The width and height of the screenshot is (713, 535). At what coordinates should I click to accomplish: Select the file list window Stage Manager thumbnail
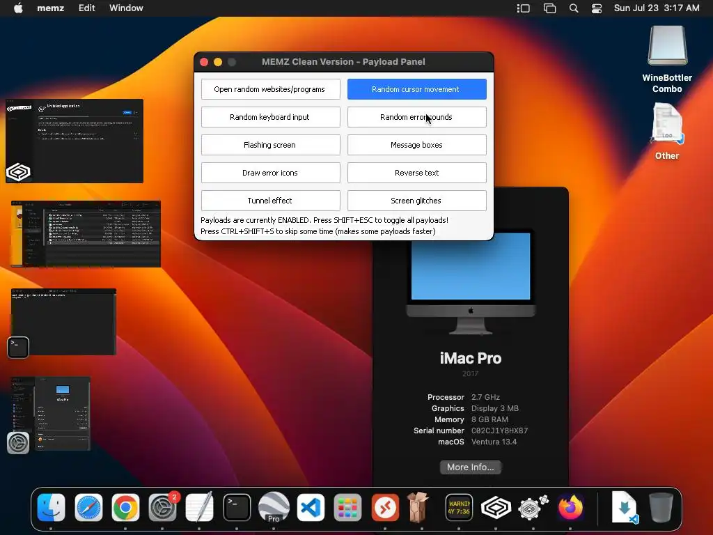(x=86, y=234)
